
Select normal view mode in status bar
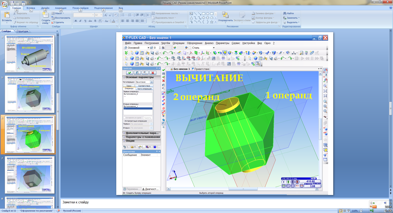(x=341, y=211)
